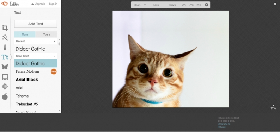Open the Frames tab icon
Viewport: 280px width, 132px height.
coord(5,77)
